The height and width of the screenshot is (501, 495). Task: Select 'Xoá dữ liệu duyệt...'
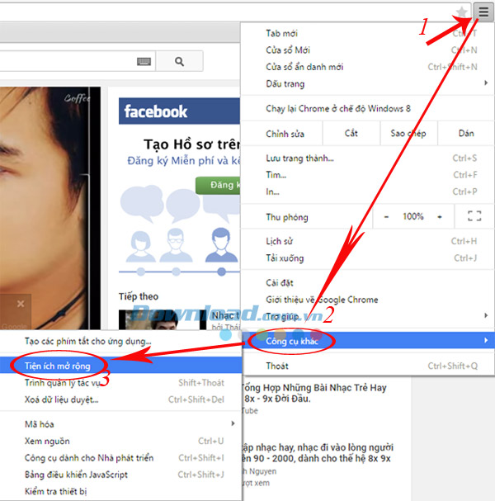click(120, 399)
